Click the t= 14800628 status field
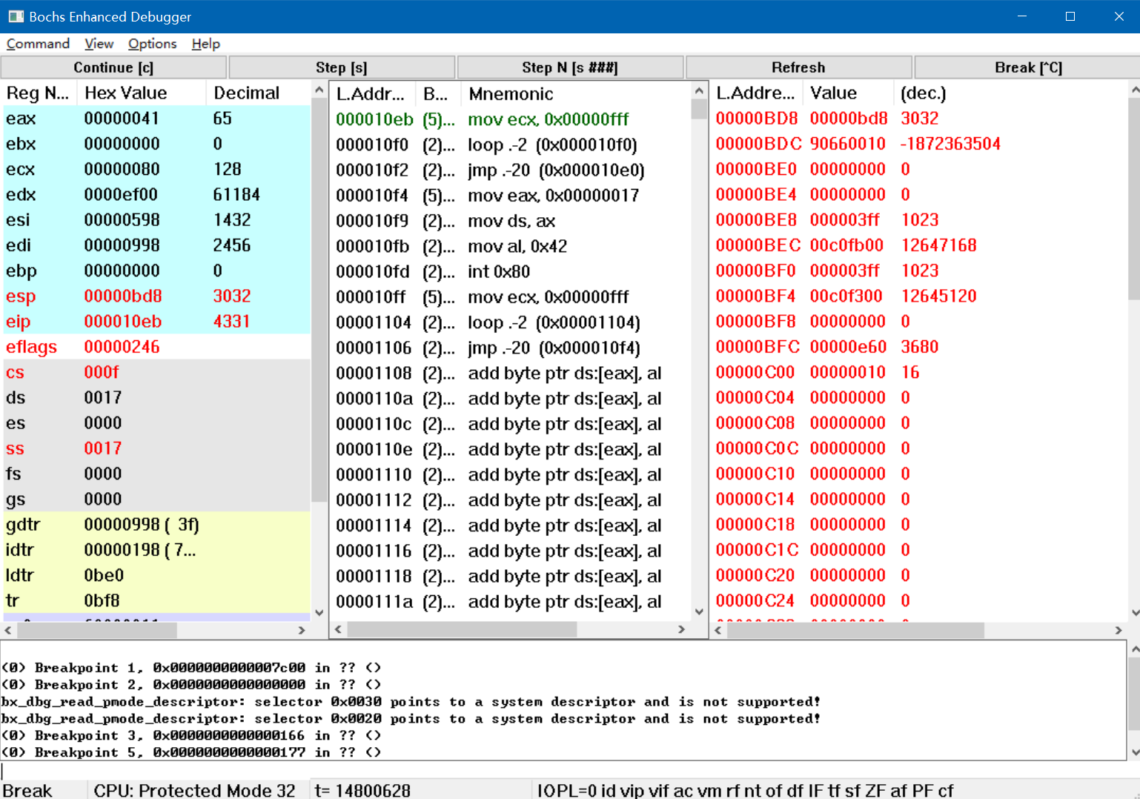This screenshot has width=1140, height=799. [x=420, y=790]
